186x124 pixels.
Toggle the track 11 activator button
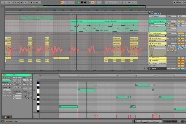coord(181,61)
